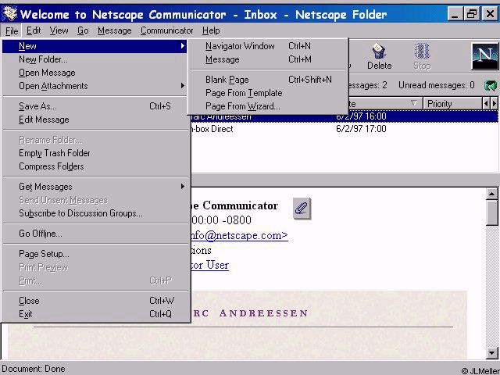Open the paperclip attachment icon in message
This screenshot has height=375, width=500.
[x=302, y=209]
